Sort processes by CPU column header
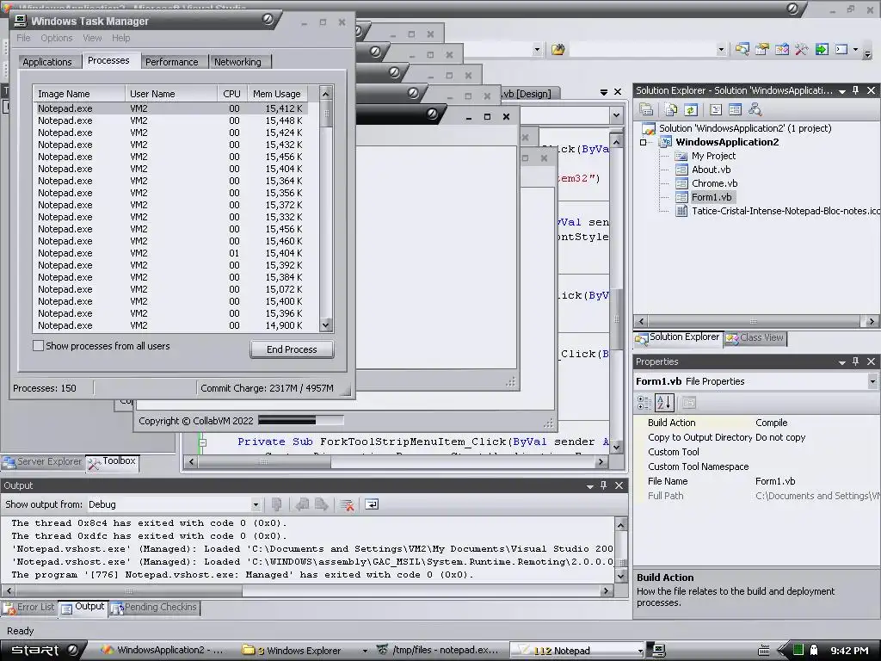Screen dimensions: 881x661 (x=231, y=94)
